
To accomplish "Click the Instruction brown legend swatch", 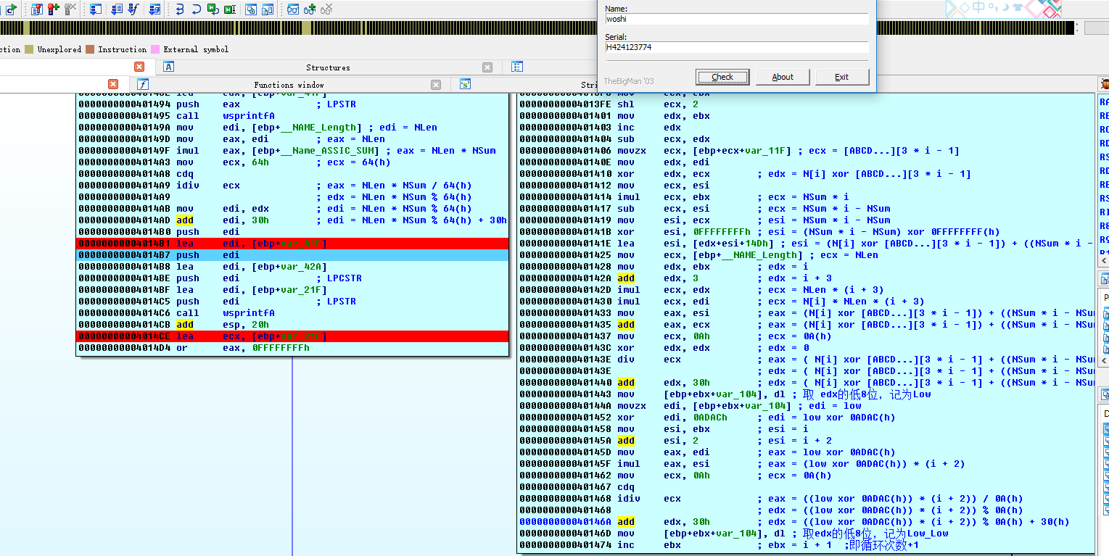I will 90,49.
